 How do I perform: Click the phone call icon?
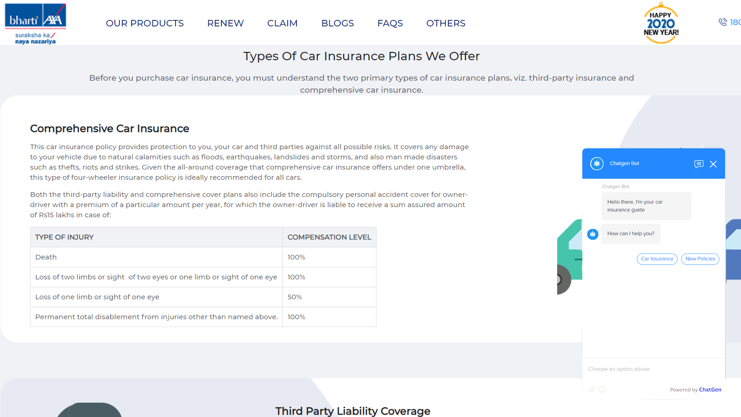(722, 22)
